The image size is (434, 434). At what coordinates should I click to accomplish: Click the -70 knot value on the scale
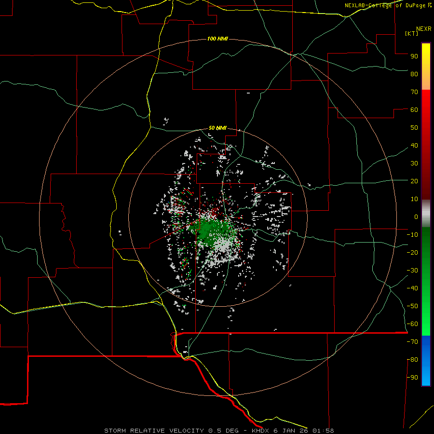412,342
